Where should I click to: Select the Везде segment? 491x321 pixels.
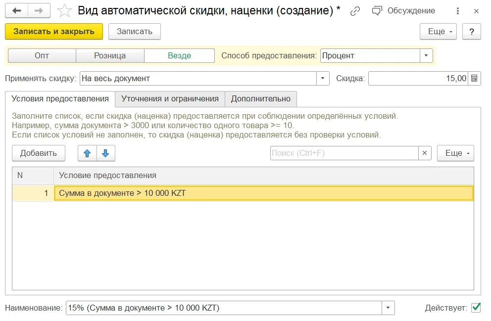point(180,56)
